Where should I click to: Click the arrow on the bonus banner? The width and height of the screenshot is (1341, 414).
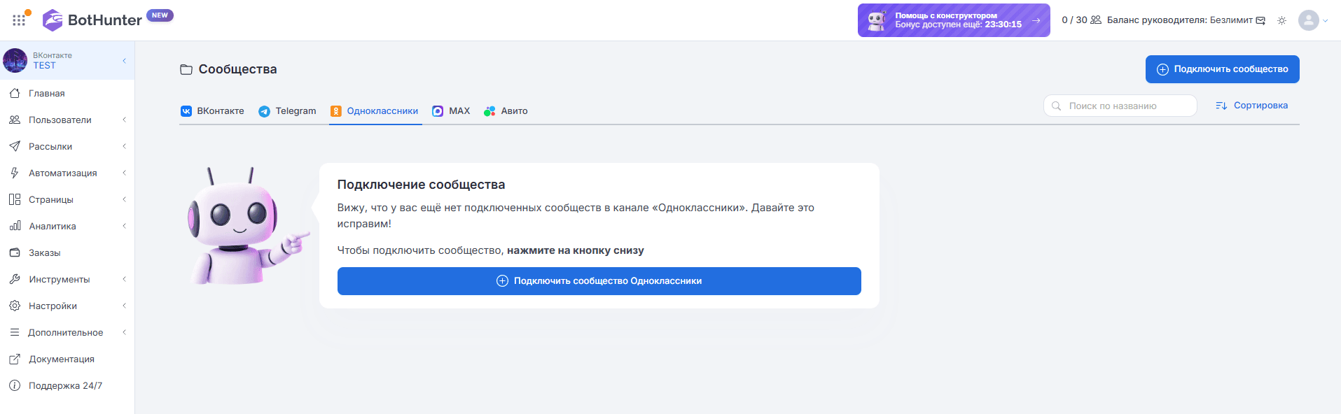click(x=1036, y=20)
